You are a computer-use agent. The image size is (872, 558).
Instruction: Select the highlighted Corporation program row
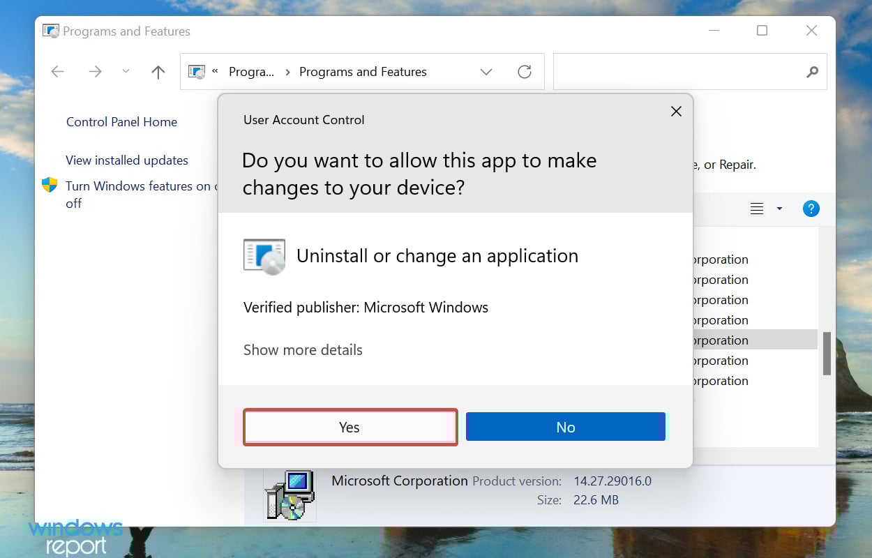[754, 340]
